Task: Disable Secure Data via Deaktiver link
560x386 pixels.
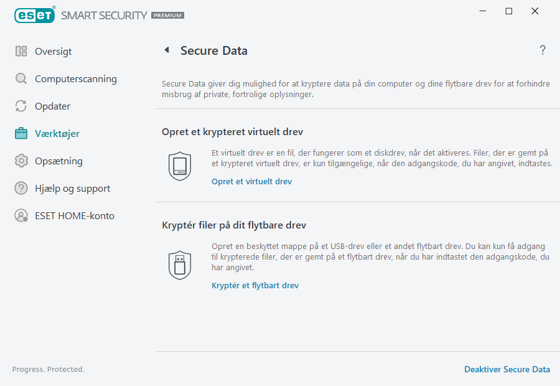Action: [x=507, y=369]
